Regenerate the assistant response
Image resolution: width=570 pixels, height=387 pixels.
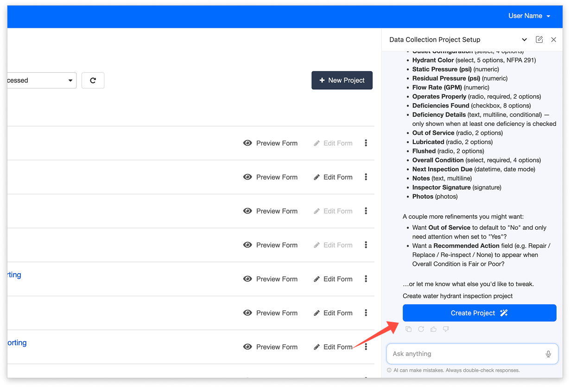point(421,329)
